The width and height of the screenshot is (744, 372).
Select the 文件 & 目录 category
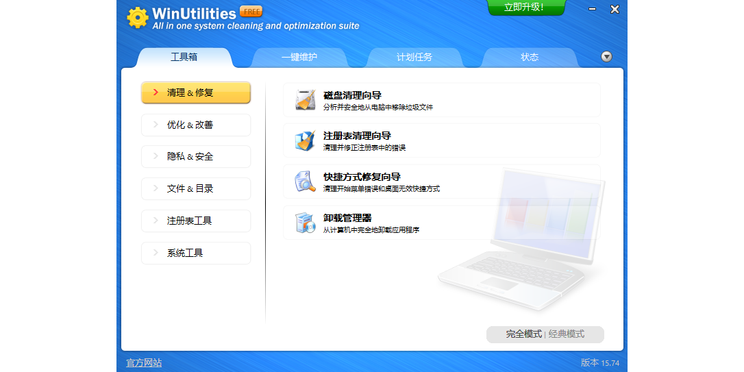[196, 189]
